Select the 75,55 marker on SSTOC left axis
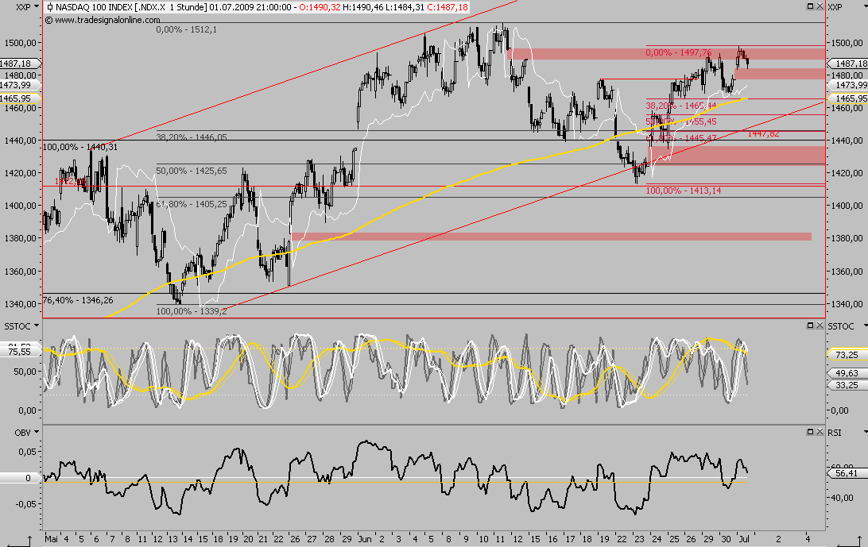 coord(20,351)
